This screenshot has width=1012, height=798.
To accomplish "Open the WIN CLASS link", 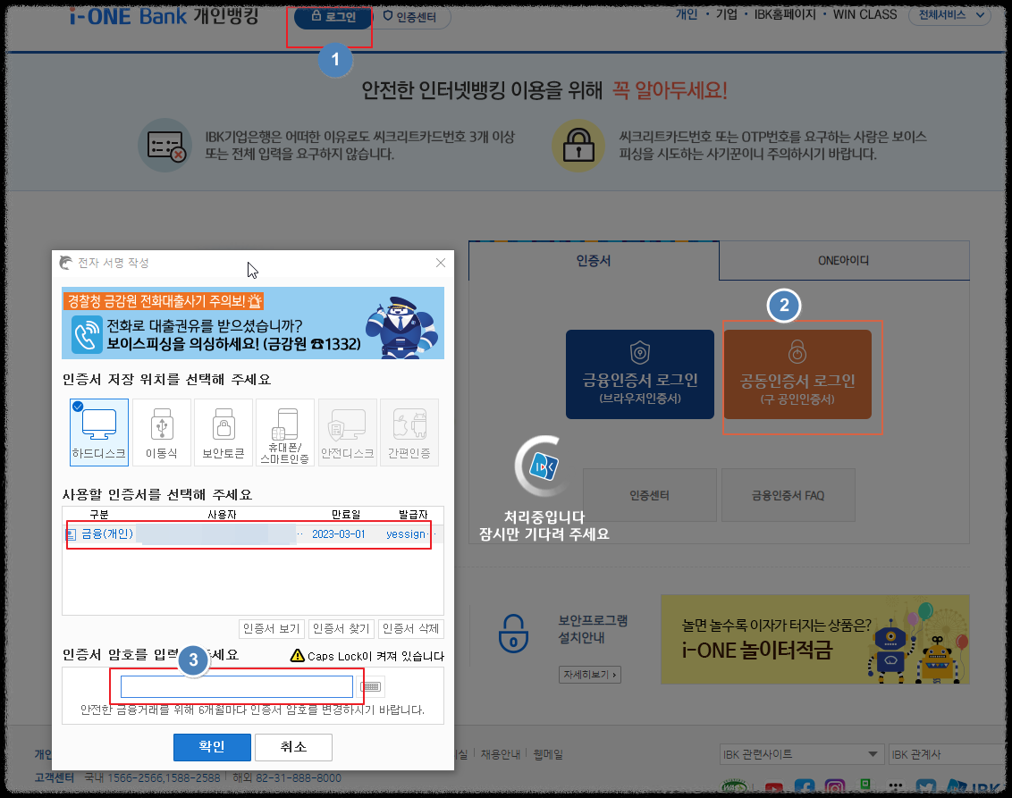I will click(x=864, y=14).
